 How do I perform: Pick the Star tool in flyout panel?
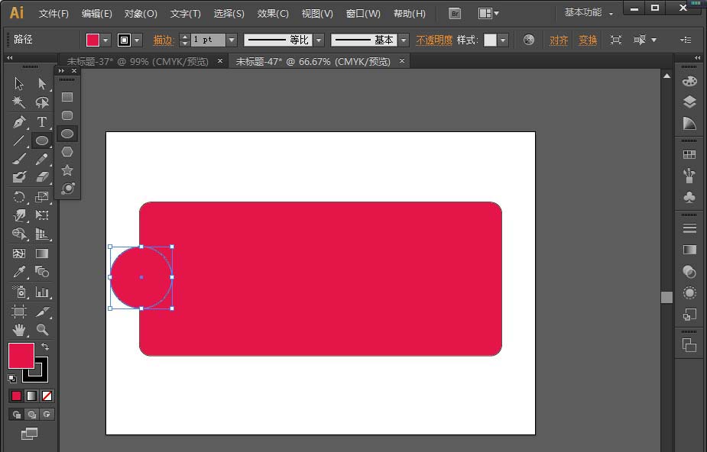point(67,170)
